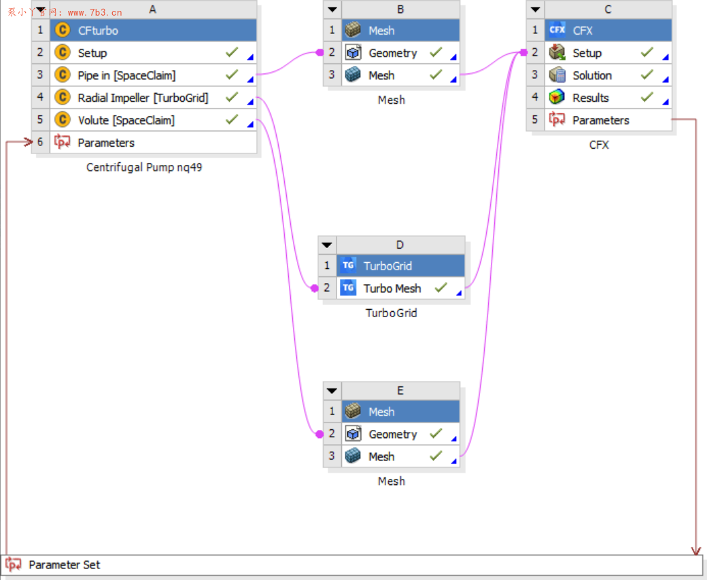Click the column E header of bottom Mesh system
Screen dimensions: 707x580
[x=400, y=391]
